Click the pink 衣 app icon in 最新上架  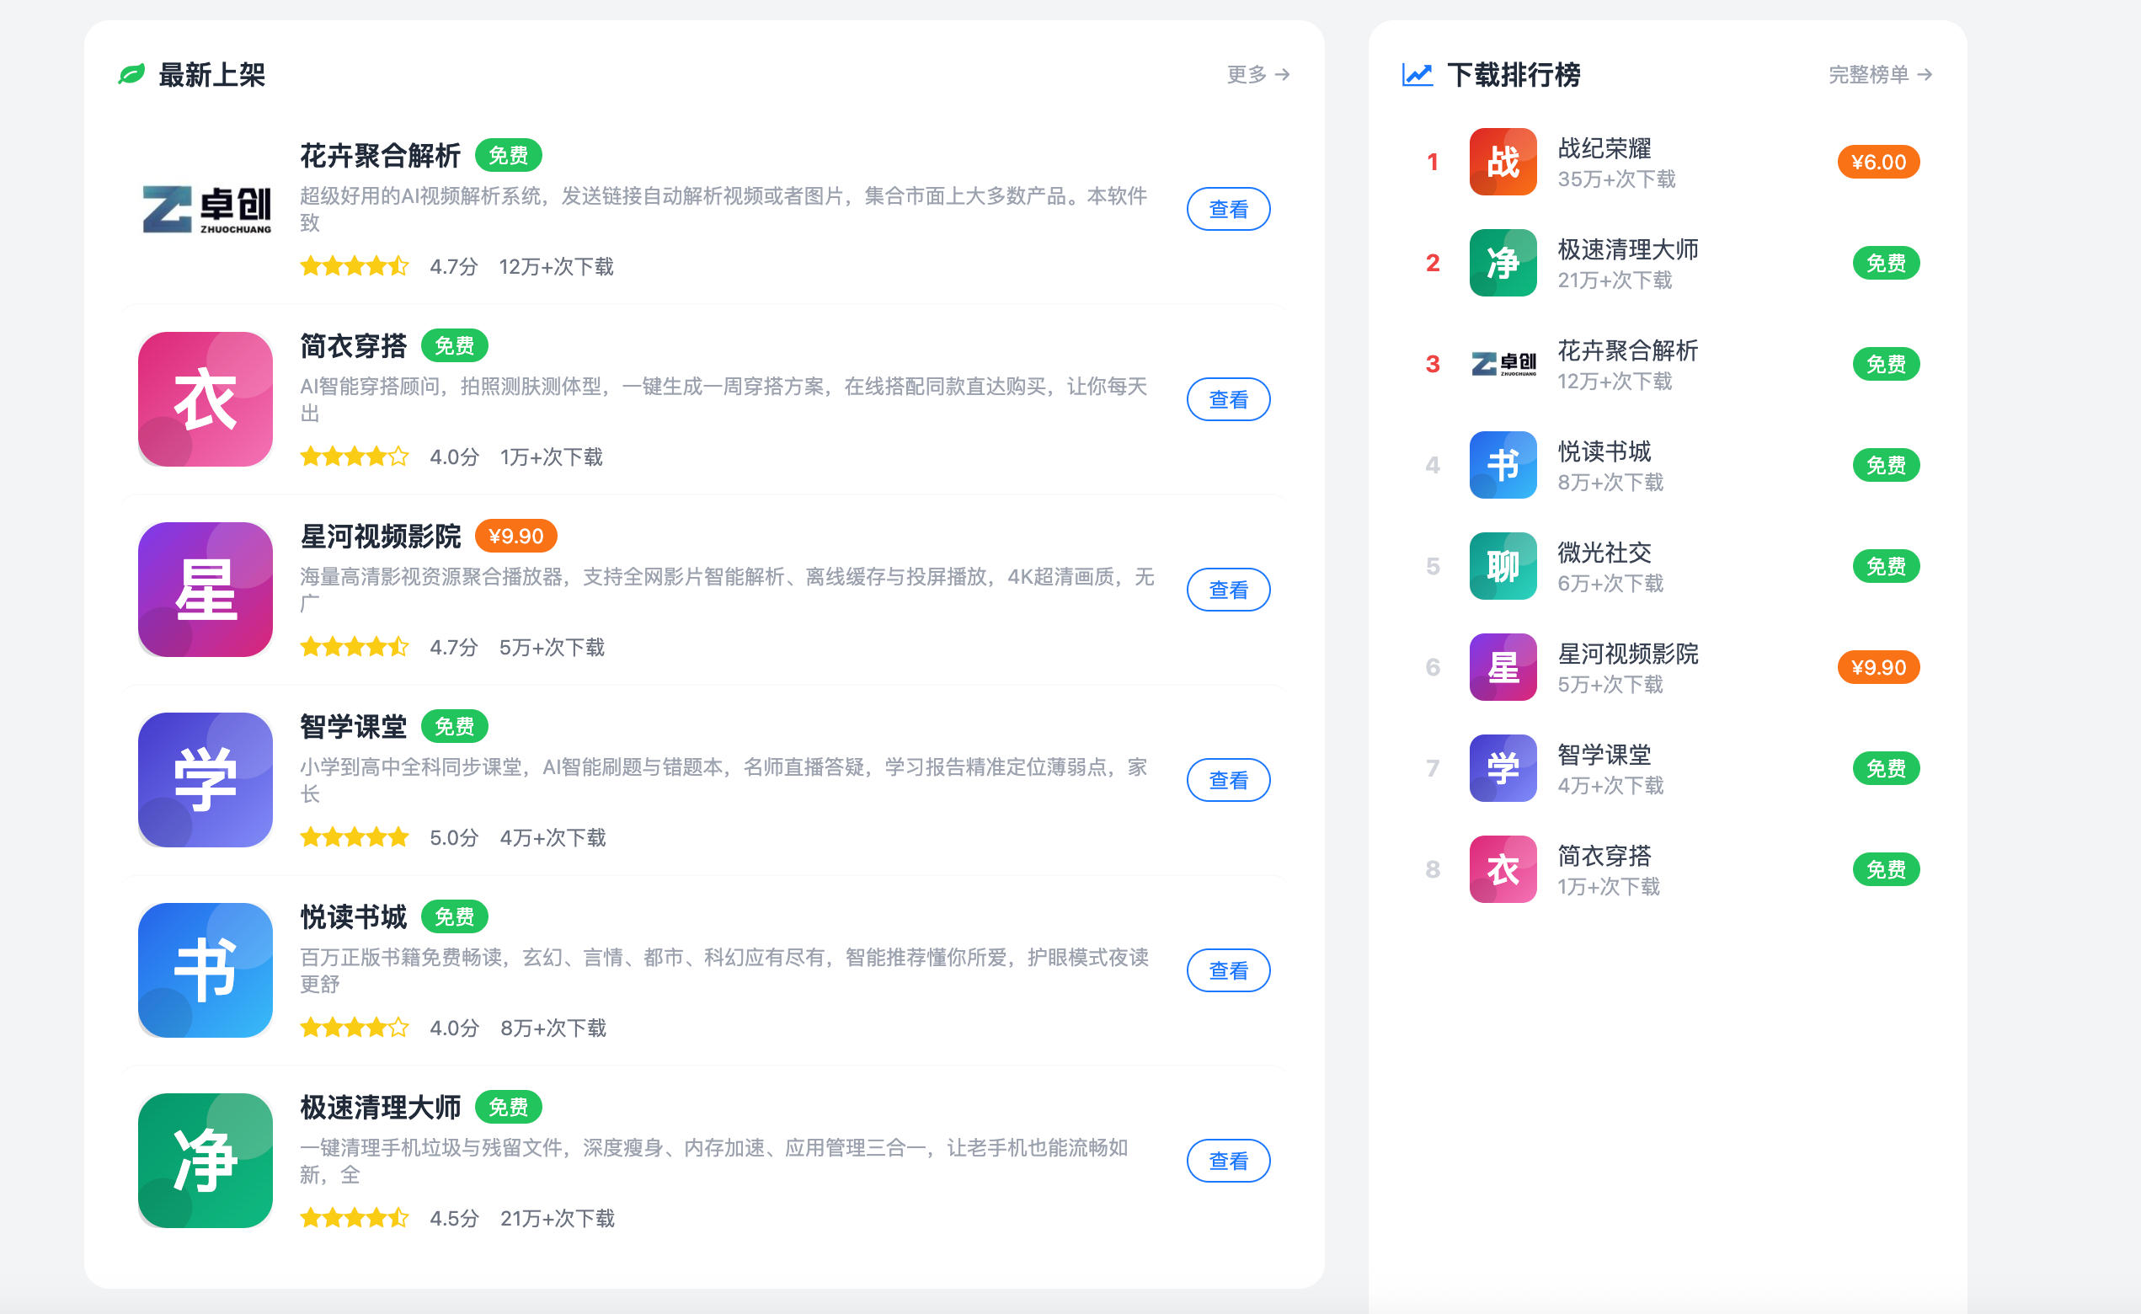(x=206, y=399)
